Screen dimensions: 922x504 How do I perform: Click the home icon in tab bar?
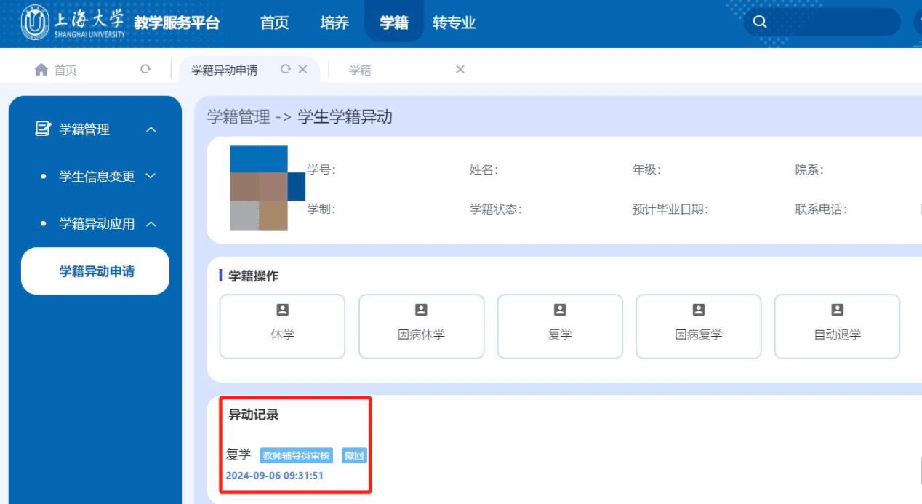tap(41, 70)
